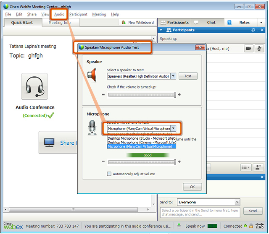The image size is (269, 234).
Task: Select Desktop Microphone (Cinema - Microsoft LifeCam)
Action: (142, 143)
